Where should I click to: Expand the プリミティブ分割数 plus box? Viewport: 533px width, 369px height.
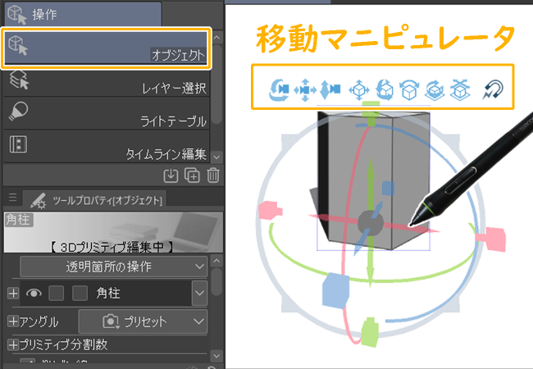13,345
